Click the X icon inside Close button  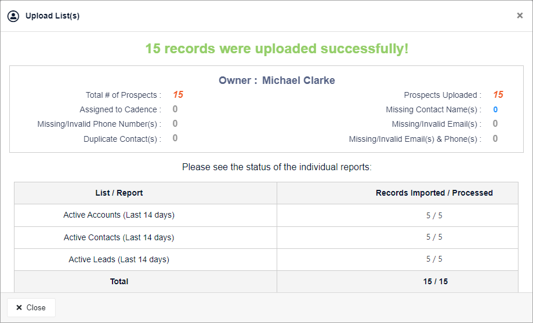[19, 307]
